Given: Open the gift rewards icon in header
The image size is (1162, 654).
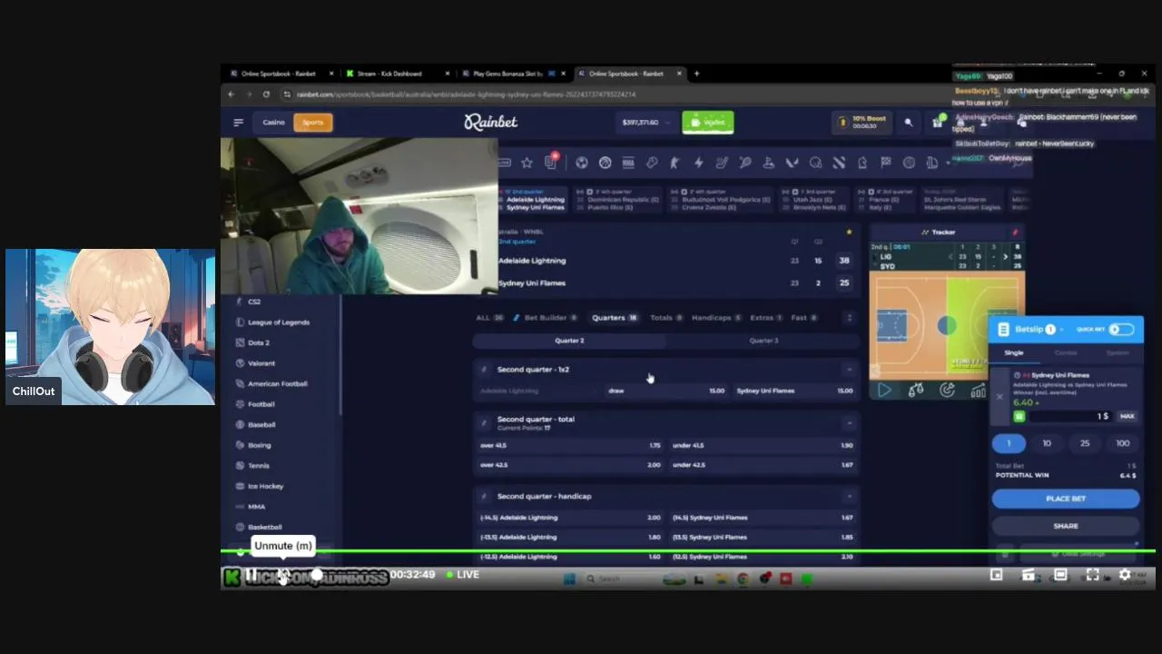Looking at the screenshot, I should point(938,122).
